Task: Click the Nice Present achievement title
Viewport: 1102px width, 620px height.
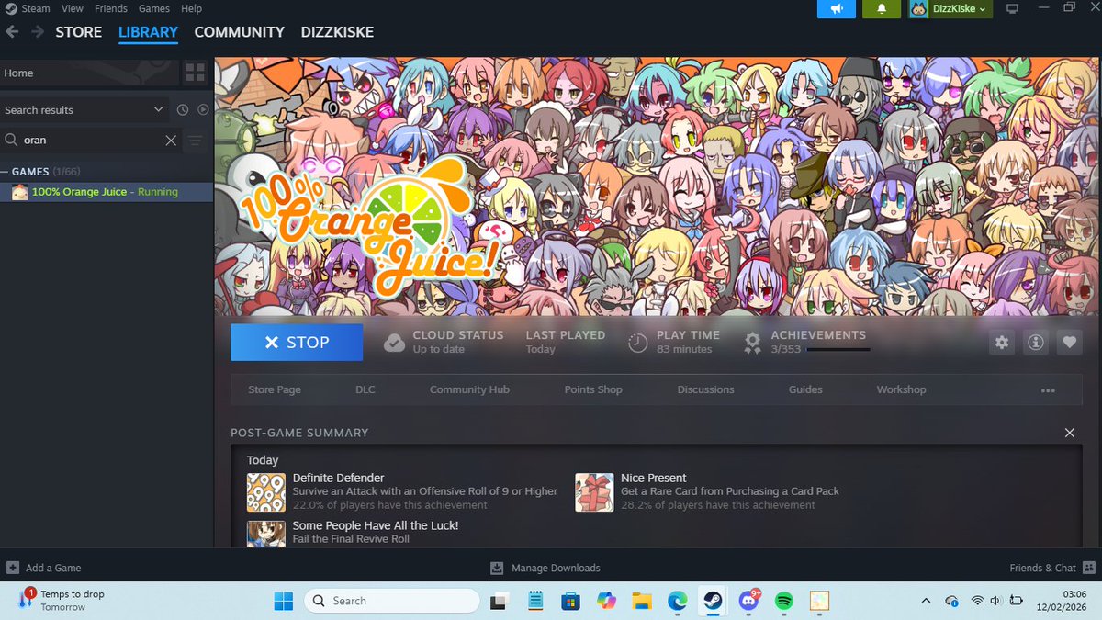Action: (654, 478)
